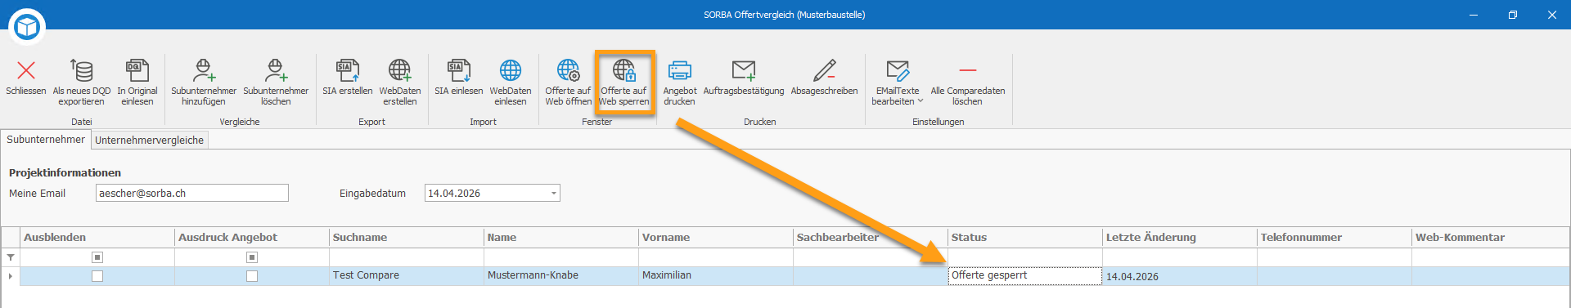Click the Meine Email input field
1571x308 pixels.
(x=192, y=193)
